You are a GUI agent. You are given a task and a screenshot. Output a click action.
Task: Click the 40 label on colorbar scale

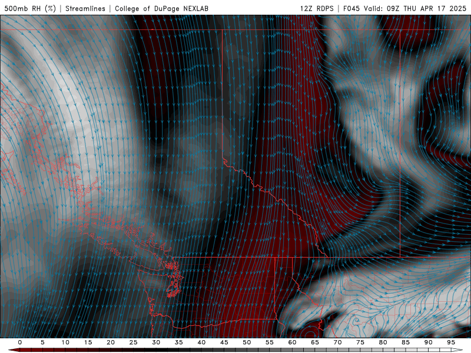point(201,342)
